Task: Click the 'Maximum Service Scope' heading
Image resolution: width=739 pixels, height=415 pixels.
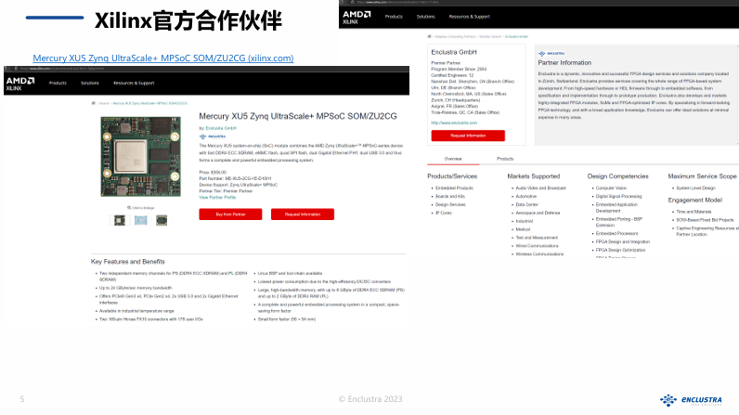Action: click(702, 176)
